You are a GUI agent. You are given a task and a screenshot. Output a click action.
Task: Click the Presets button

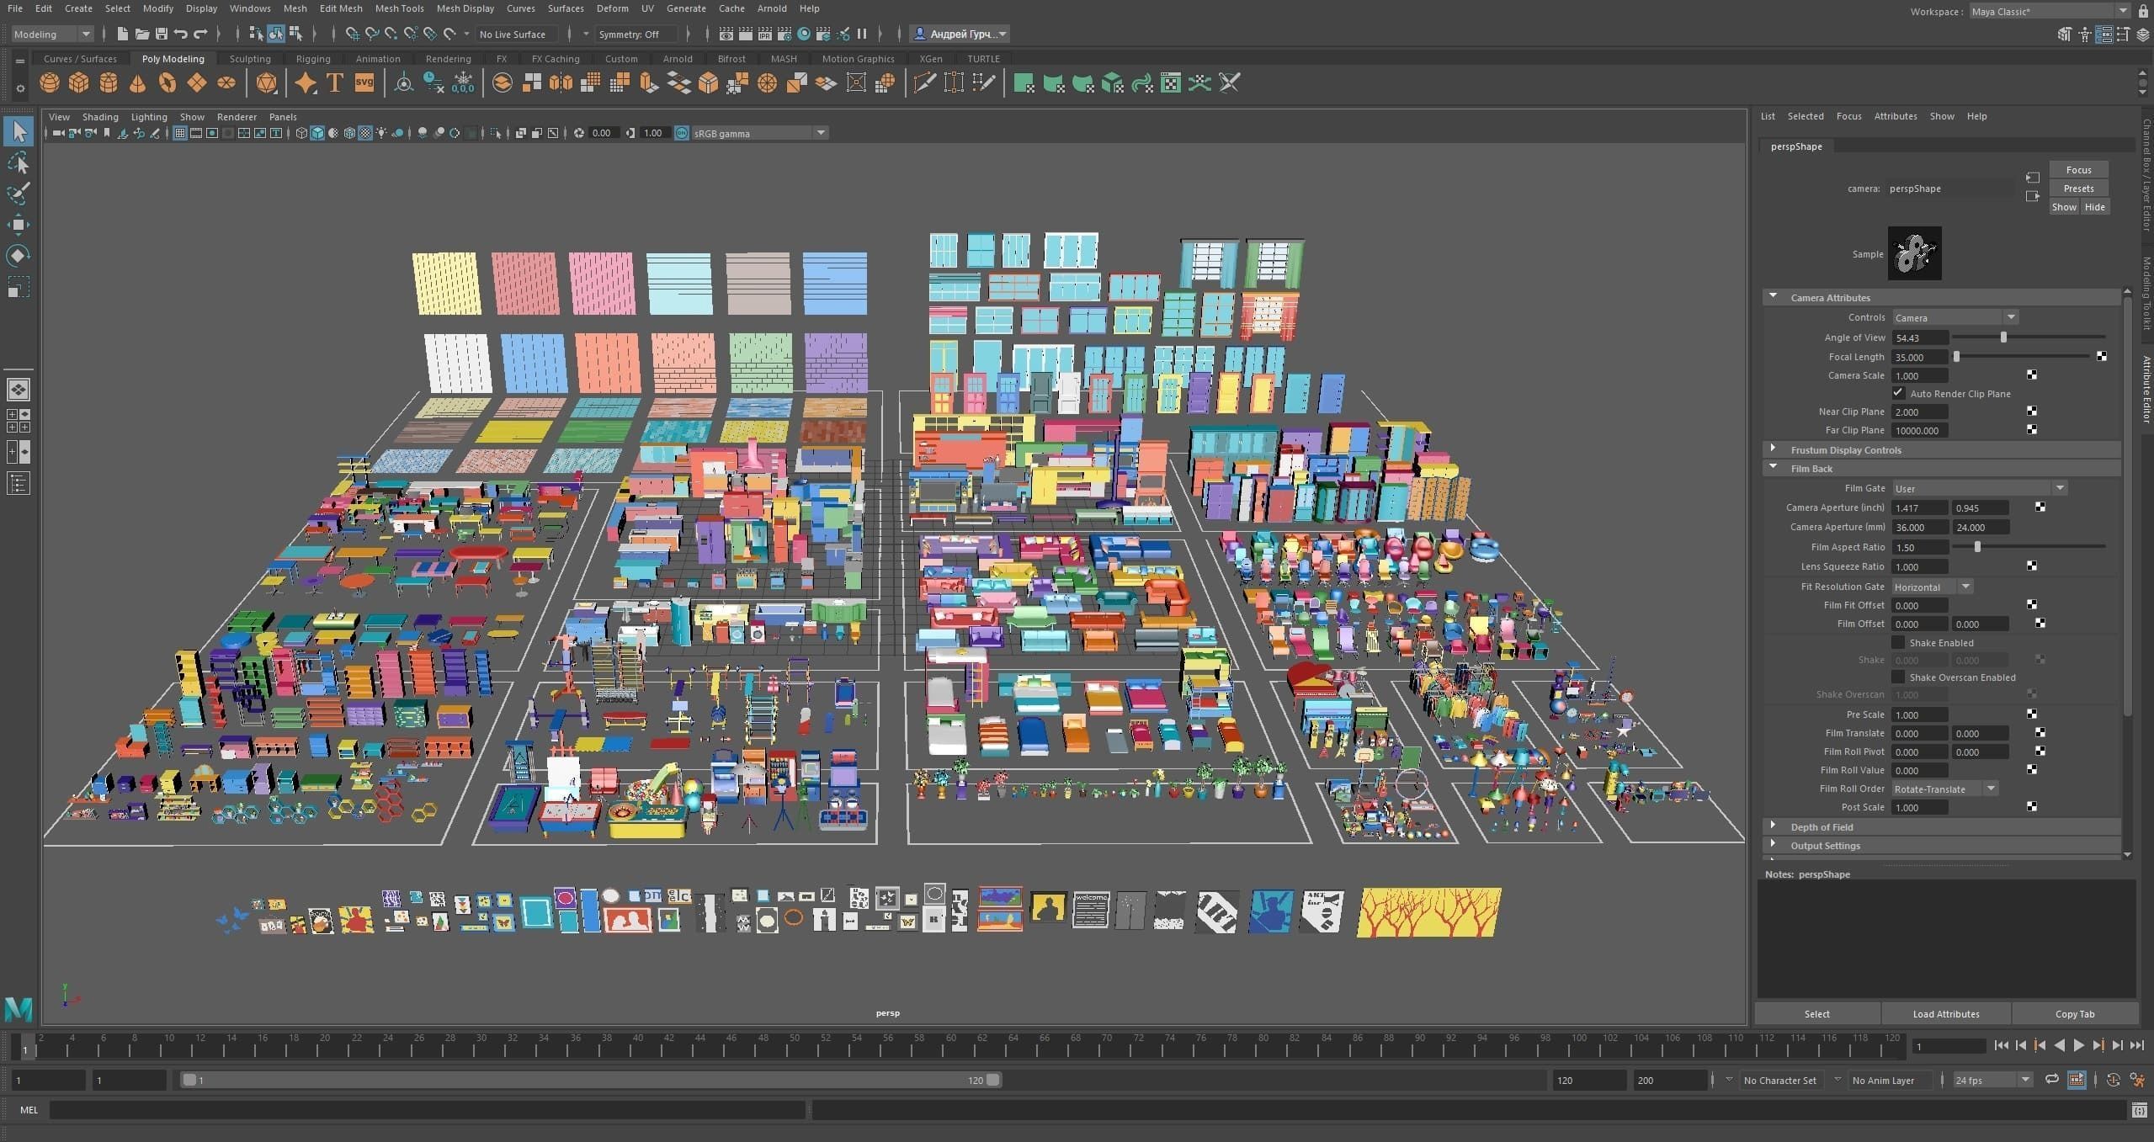pyautogui.click(x=2077, y=189)
